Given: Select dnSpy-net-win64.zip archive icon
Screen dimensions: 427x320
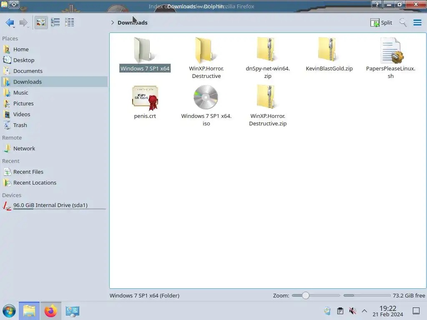Looking at the screenshot, I should tap(268, 50).
